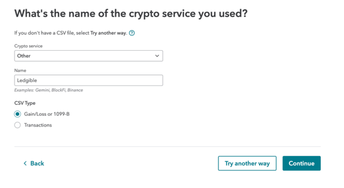The width and height of the screenshot is (344, 188).
Task: Click the chevron arrow in Crypto service box
Action: 157,56
